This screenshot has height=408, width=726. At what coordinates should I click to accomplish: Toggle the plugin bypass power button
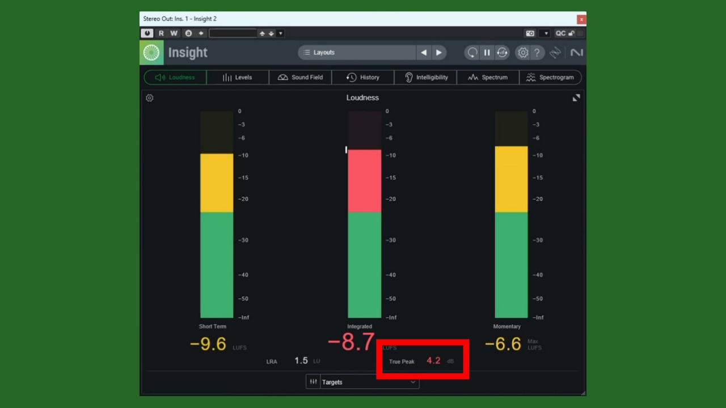[147, 33]
